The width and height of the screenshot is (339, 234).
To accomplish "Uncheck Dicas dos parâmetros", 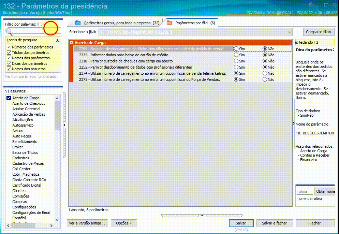I will coord(9,63).
